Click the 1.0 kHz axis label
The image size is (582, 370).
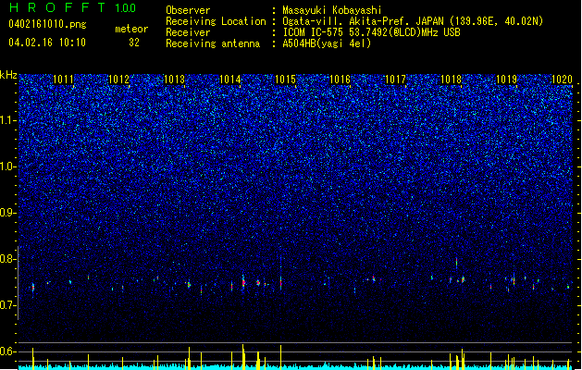[6, 166]
